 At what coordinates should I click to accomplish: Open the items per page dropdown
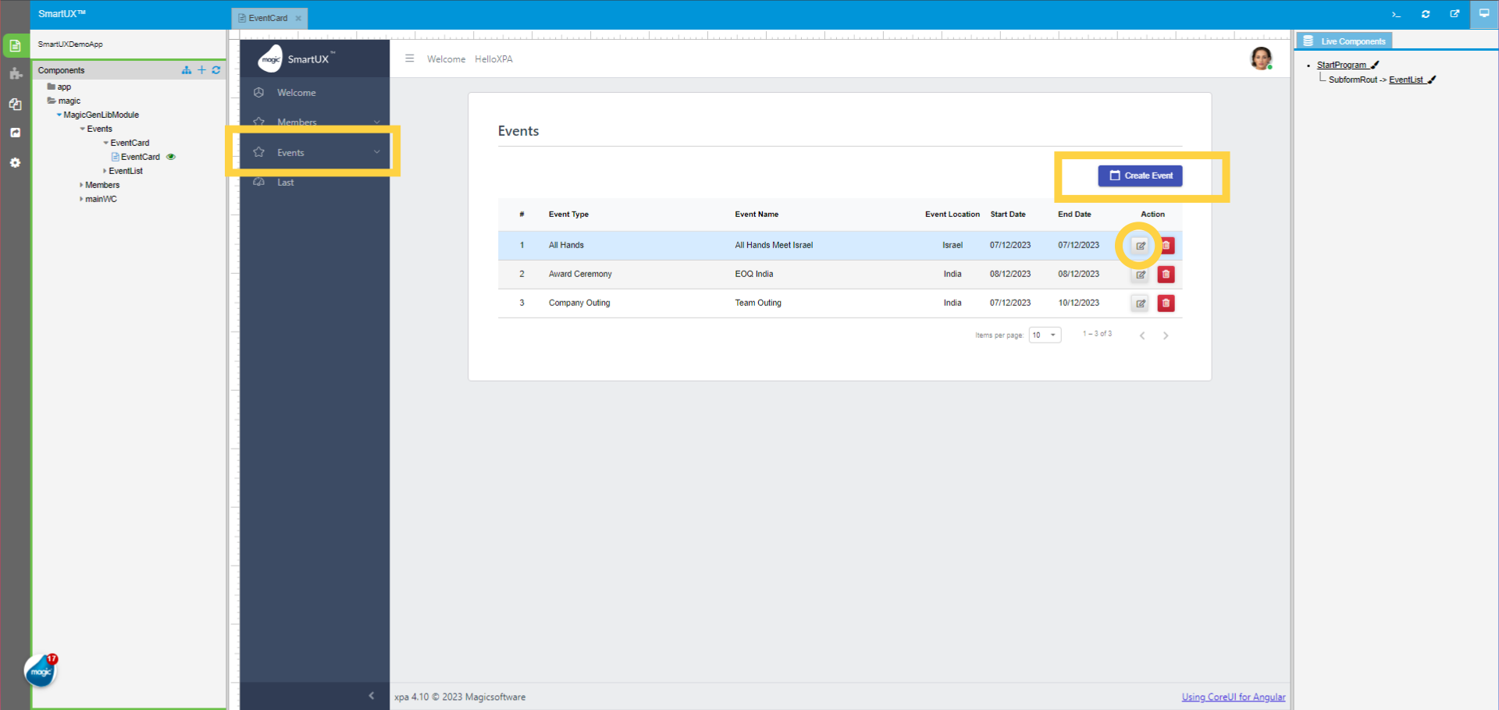[1045, 335]
